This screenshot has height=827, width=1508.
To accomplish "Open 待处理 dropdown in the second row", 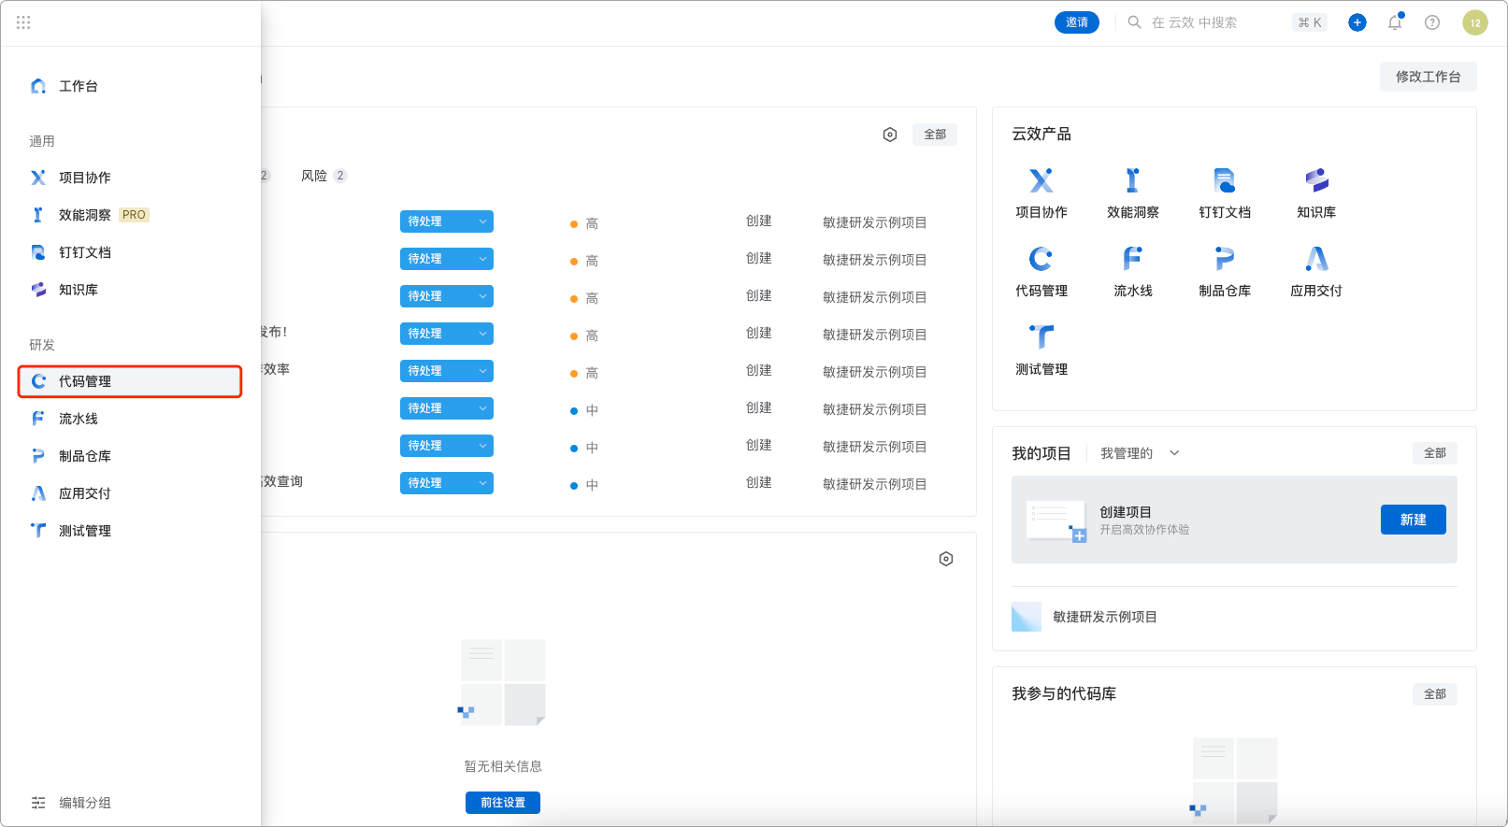I will click(x=447, y=259).
